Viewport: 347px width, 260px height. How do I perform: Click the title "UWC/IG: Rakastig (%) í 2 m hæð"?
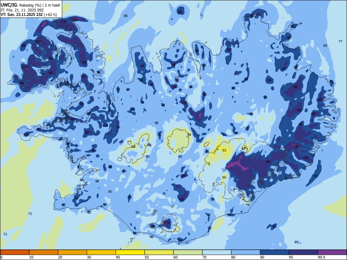click(x=30, y=5)
